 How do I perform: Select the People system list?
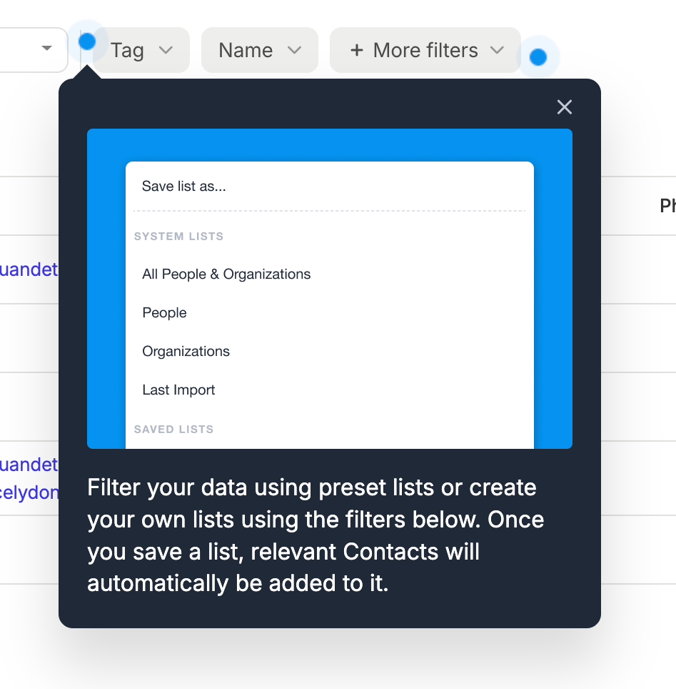click(x=164, y=312)
